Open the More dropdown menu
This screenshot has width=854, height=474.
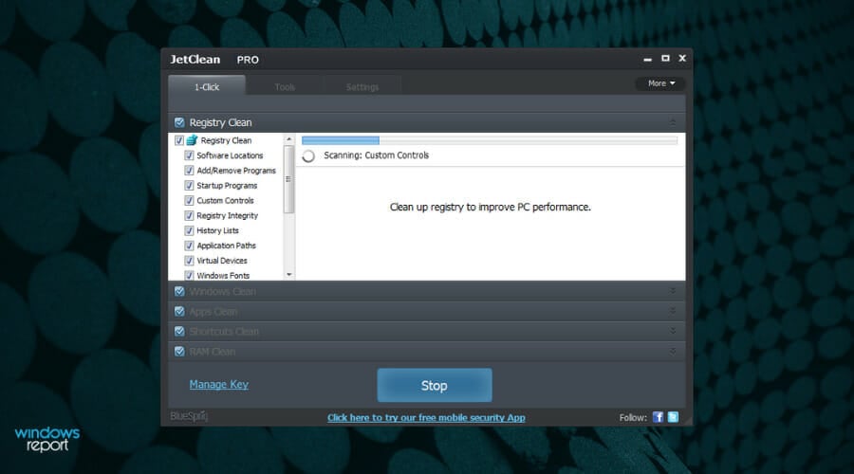click(x=660, y=83)
